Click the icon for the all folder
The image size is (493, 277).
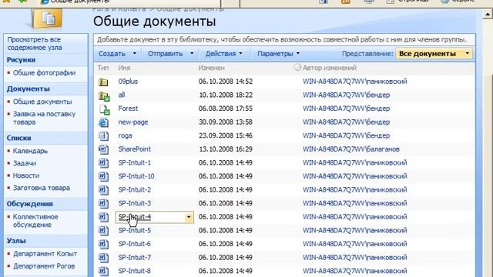[x=104, y=95]
